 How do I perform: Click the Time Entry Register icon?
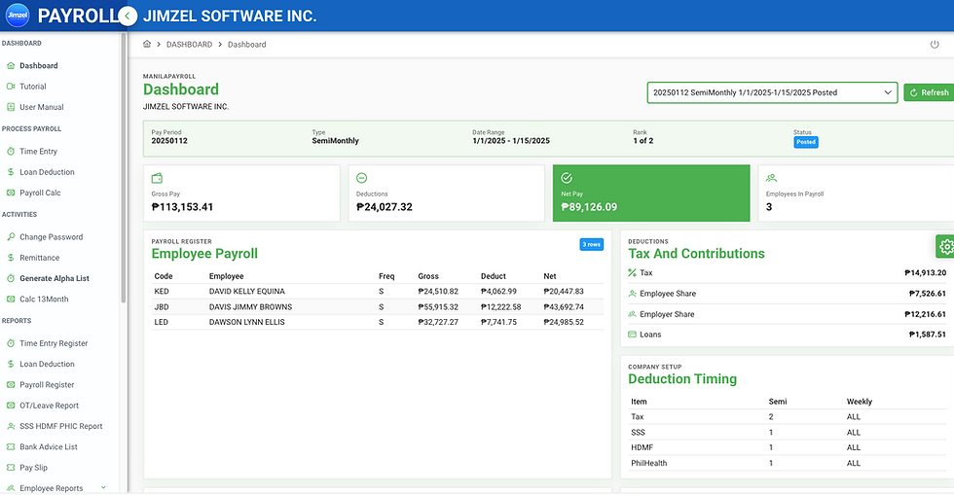coord(11,343)
